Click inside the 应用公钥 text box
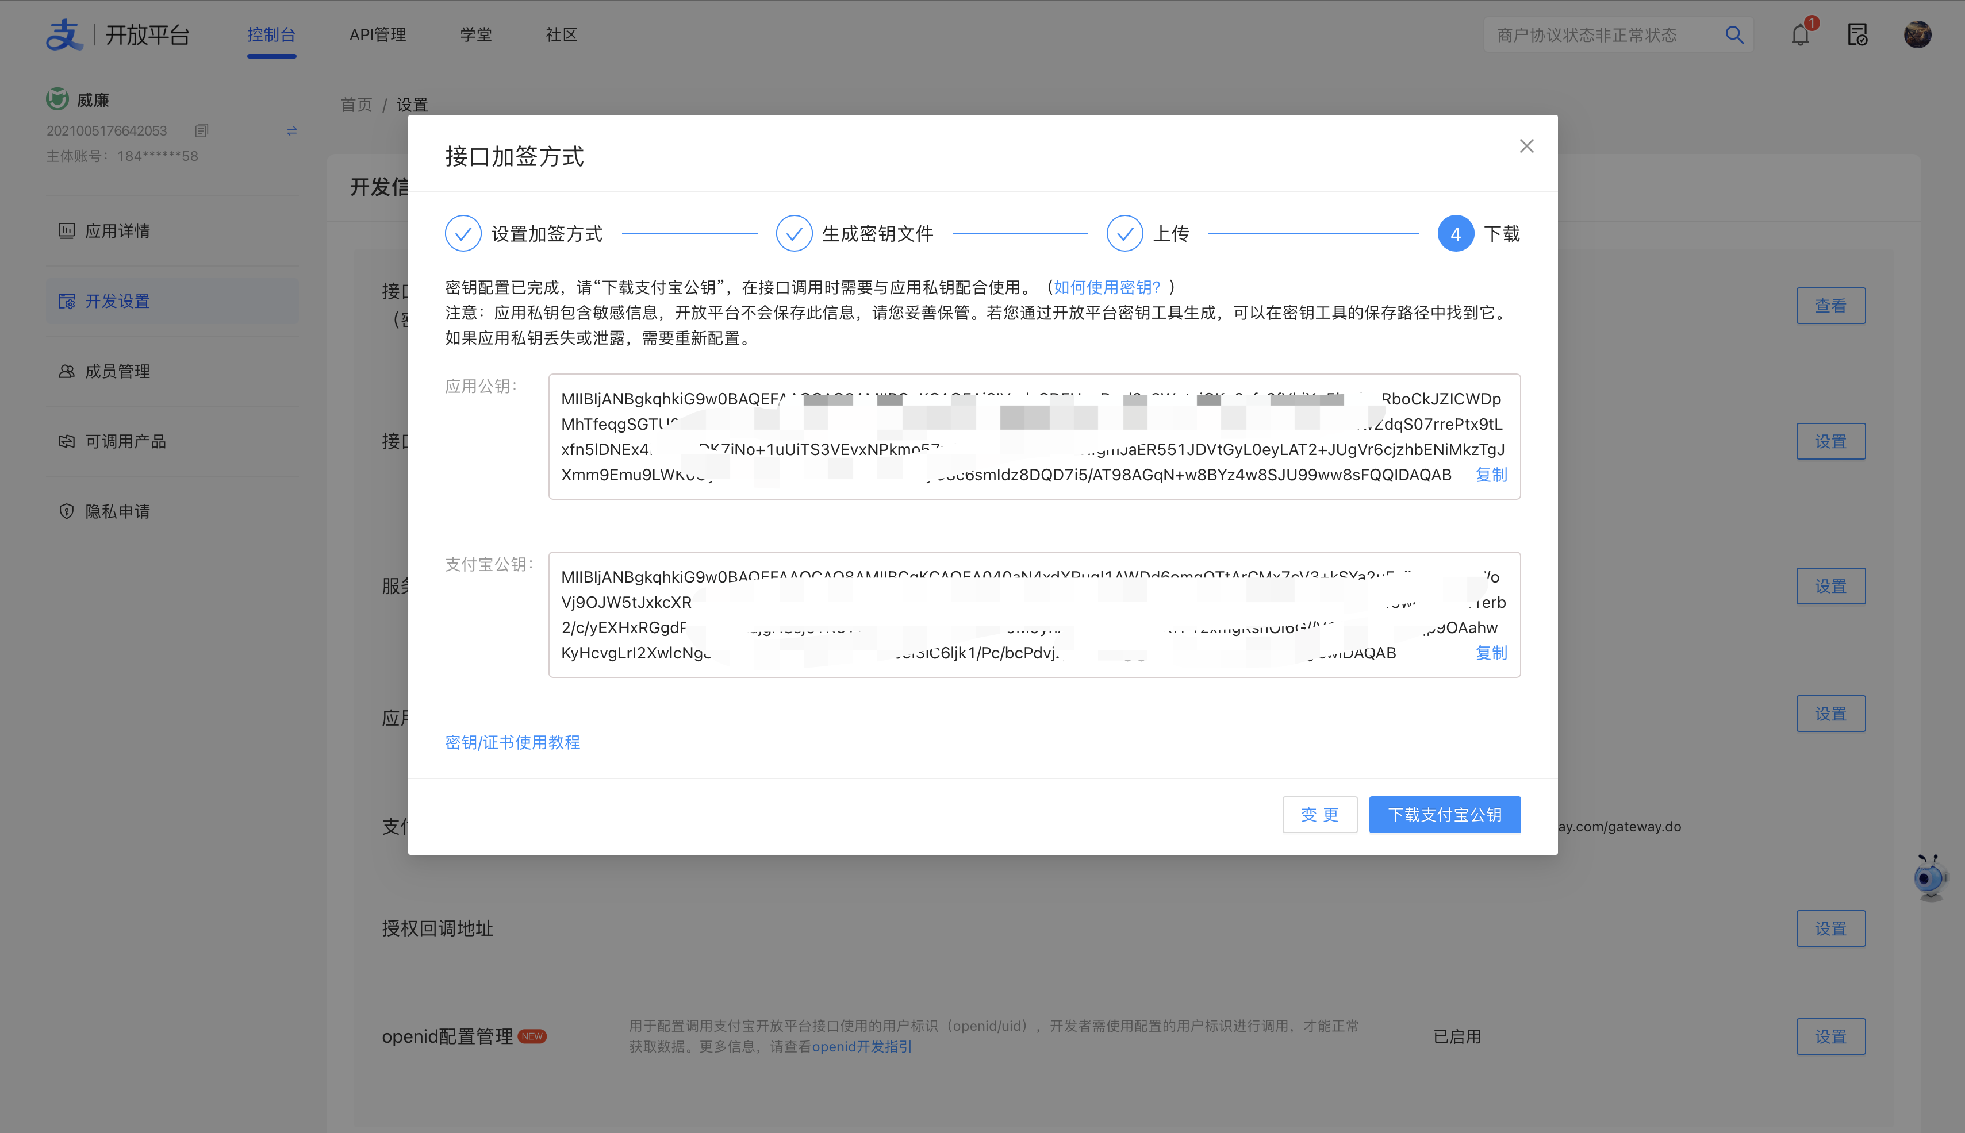Viewport: 1965px width, 1133px height. click(1034, 437)
